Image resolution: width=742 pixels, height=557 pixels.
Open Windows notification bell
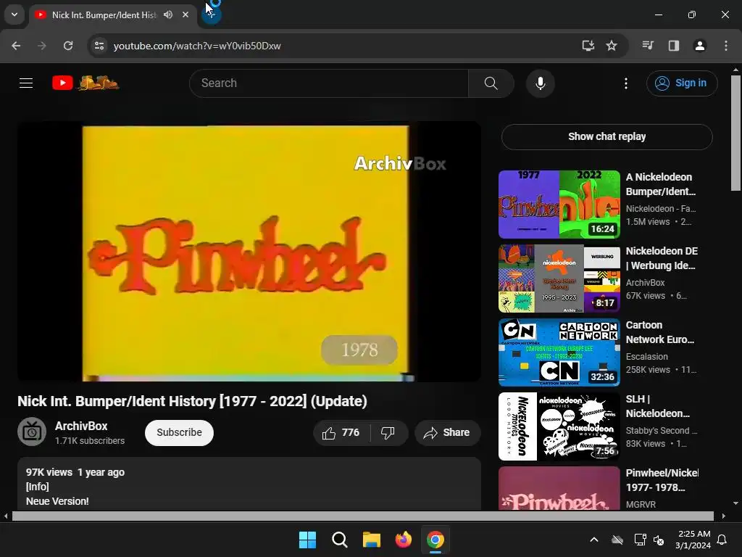[x=722, y=540]
